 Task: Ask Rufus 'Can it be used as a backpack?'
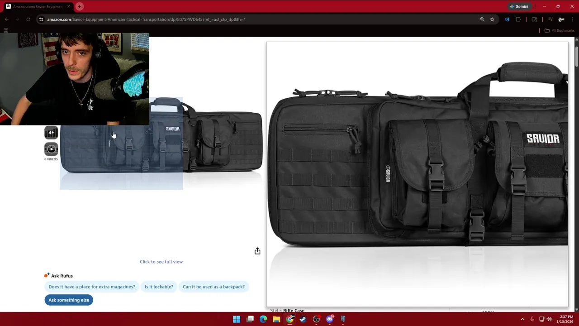coord(214,287)
